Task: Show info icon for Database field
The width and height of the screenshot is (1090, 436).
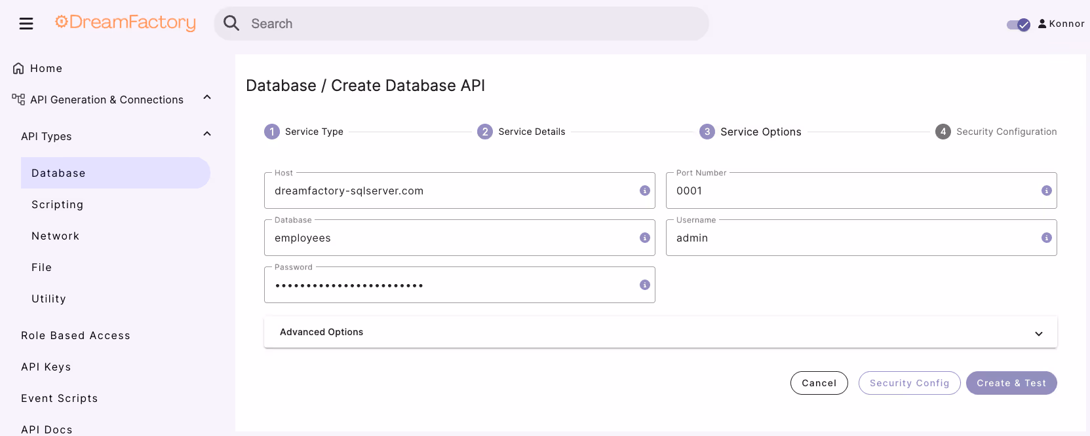Action: tap(645, 238)
